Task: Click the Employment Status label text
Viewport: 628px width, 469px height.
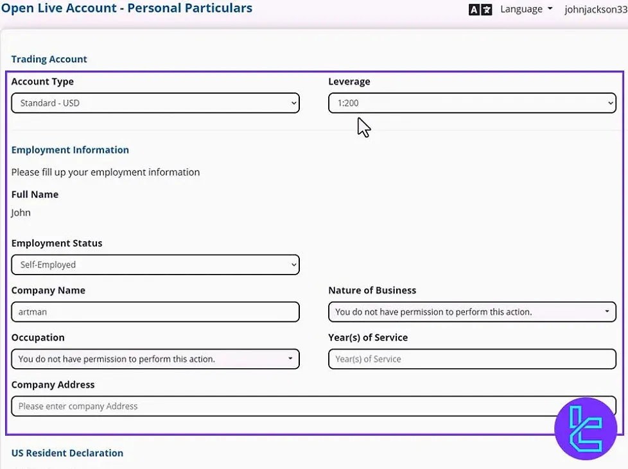Action: (x=57, y=243)
